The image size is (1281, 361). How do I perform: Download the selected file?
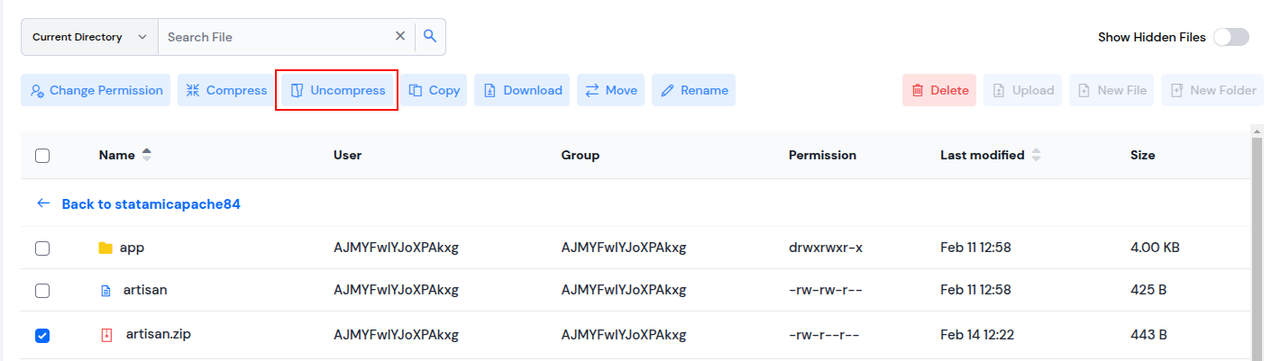pos(522,90)
